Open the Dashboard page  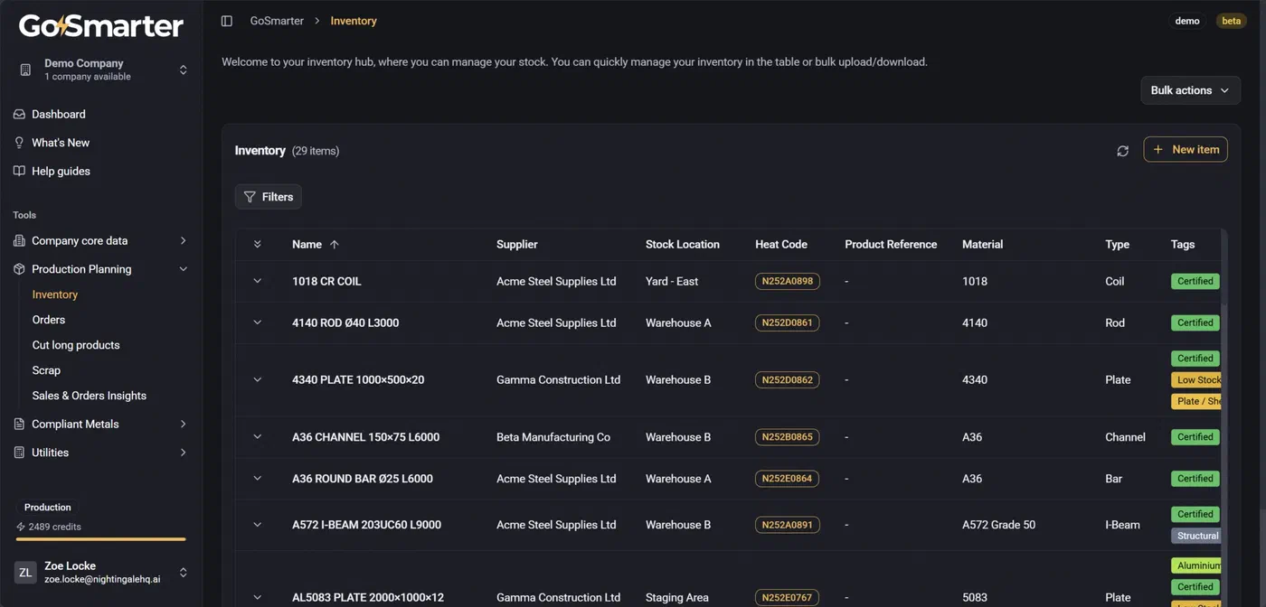click(x=59, y=114)
